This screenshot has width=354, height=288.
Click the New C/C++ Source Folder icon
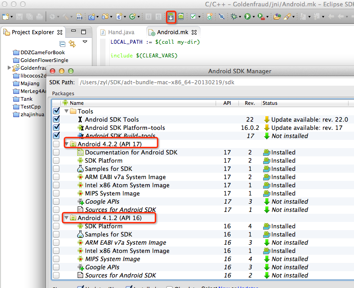[105, 17]
